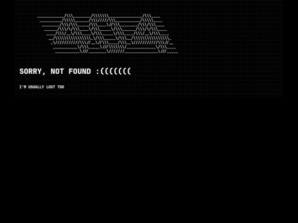Click the word LOST in the subtitle
The height and width of the screenshot is (223, 298).
click(x=51, y=87)
